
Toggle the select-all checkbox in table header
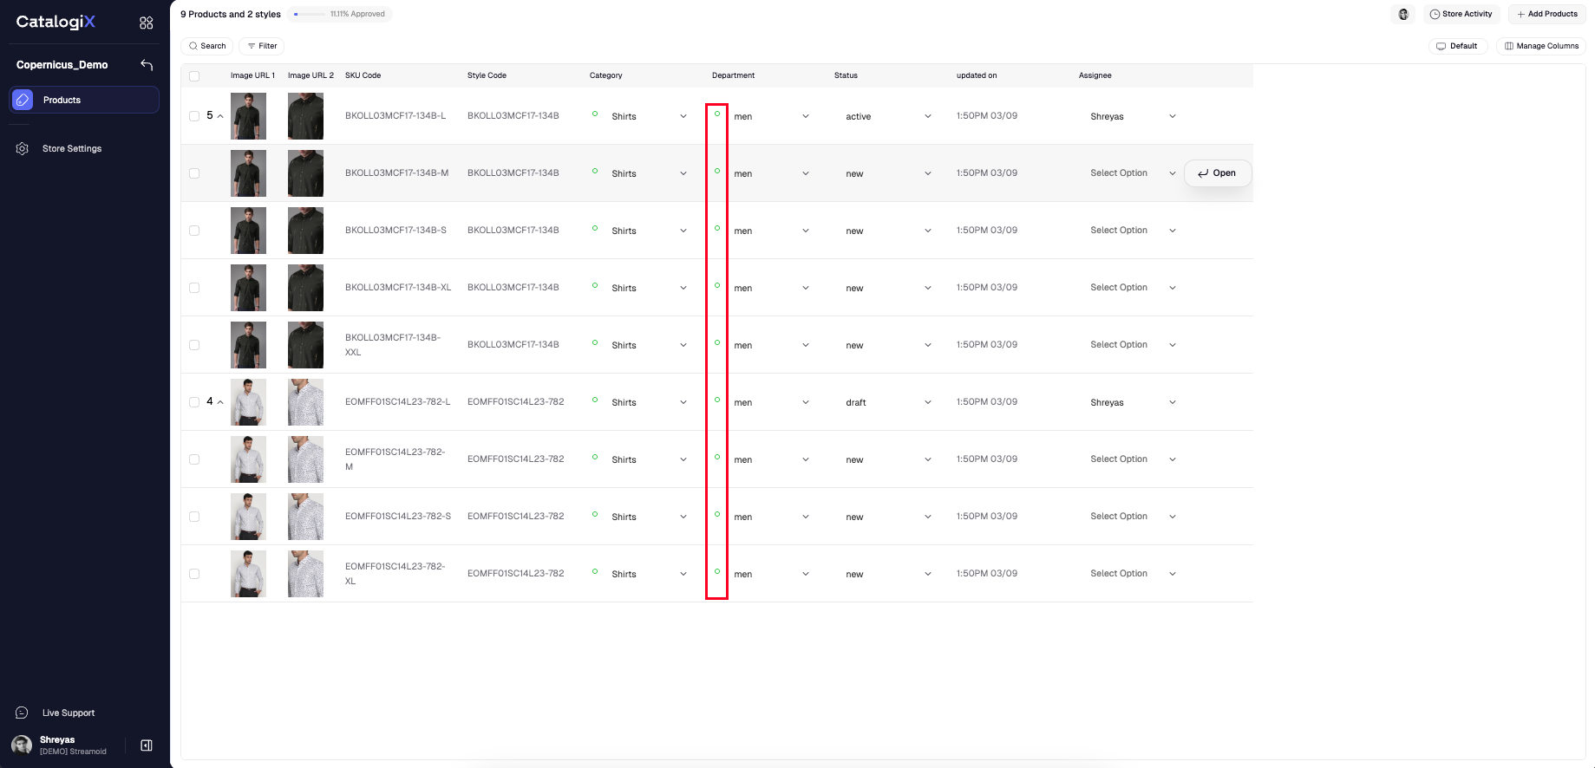pyautogui.click(x=194, y=76)
